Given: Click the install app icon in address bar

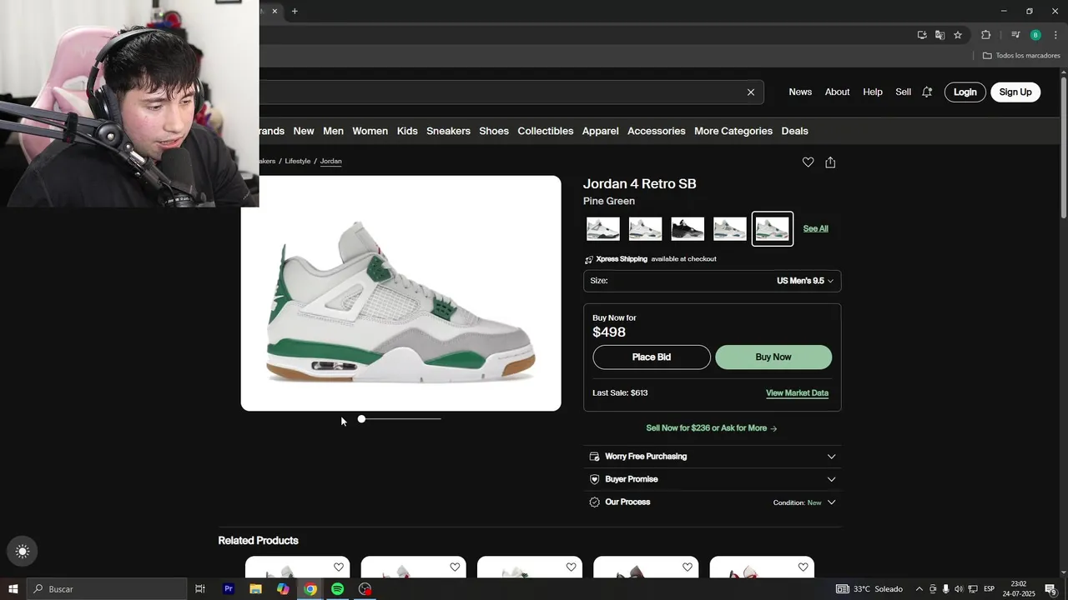Looking at the screenshot, I should click(x=922, y=35).
